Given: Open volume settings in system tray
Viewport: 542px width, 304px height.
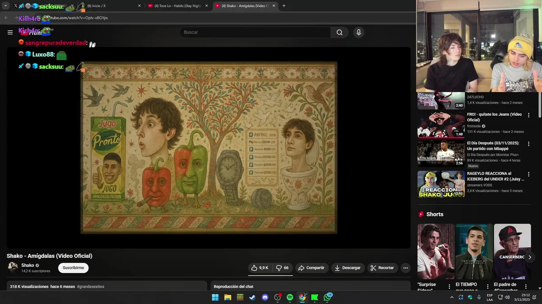Looking at the screenshot, I should click(x=508, y=297).
